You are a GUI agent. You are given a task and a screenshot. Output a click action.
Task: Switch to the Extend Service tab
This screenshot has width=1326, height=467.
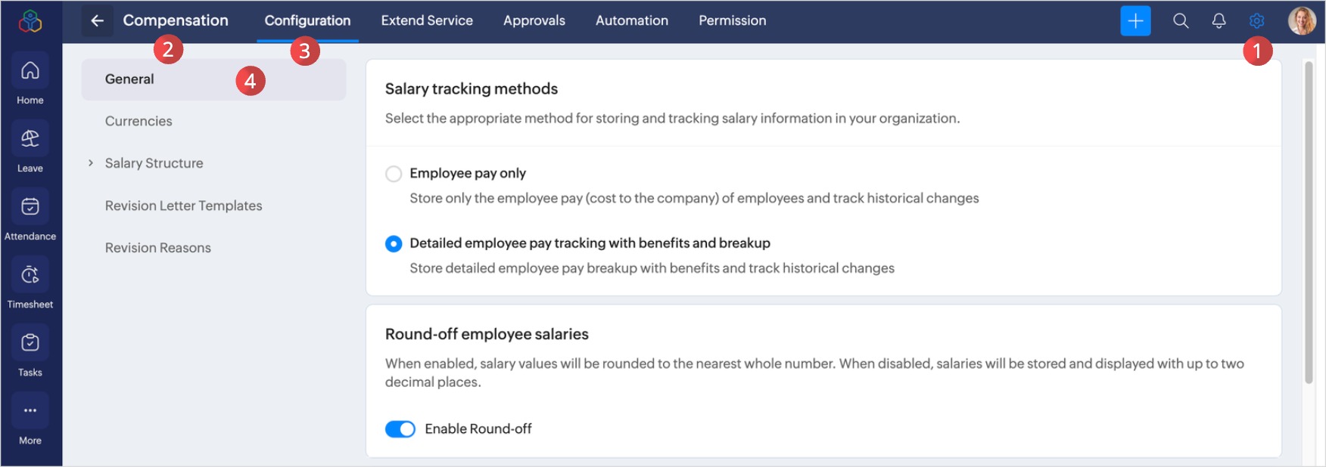(427, 20)
